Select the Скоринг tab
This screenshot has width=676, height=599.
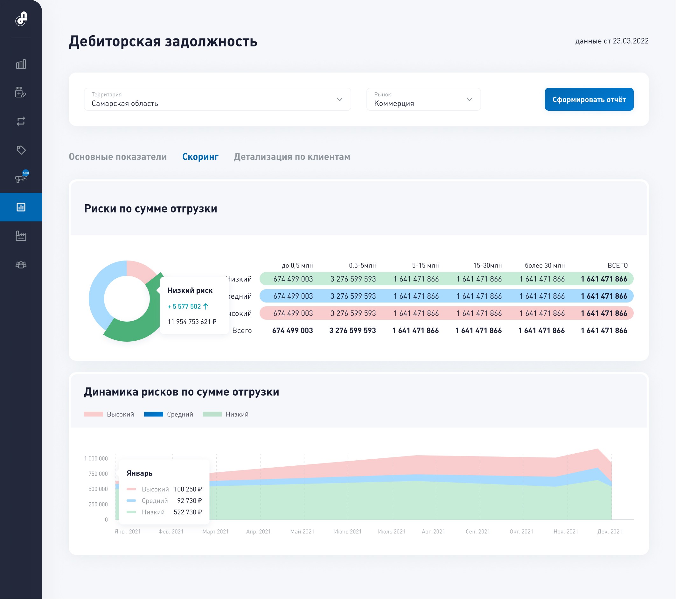click(x=200, y=157)
